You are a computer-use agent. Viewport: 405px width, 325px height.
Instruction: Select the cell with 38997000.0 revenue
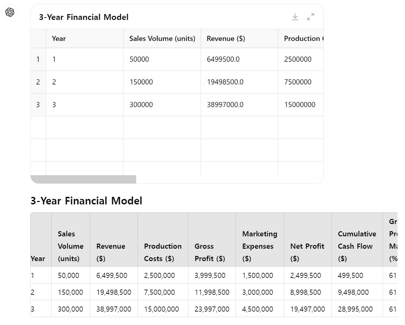225,104
